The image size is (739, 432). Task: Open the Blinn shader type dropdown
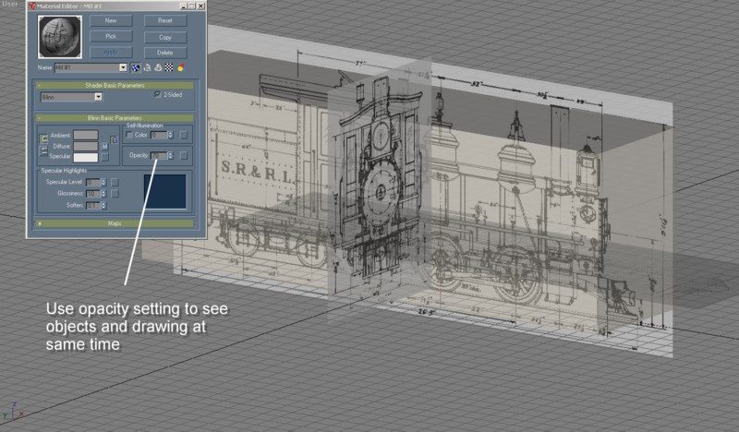pos(98,97)
